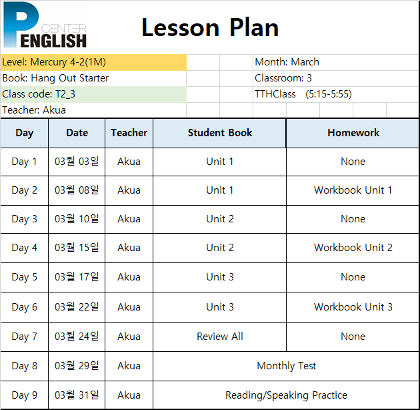Select the Review All cell
Screen dimensions: 420x410
click(x=219, y=337)
